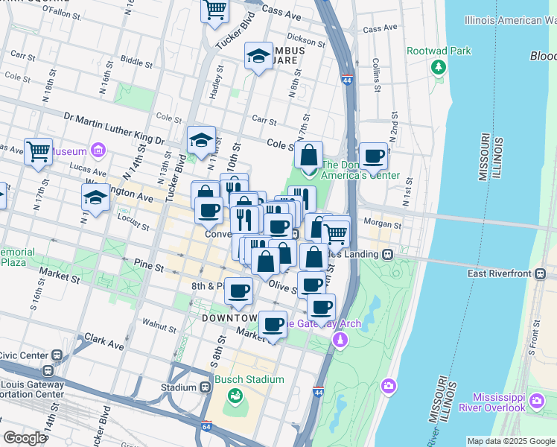Click the Clark Ave street label
The width and height of the screenshot is (557, 447).
[104, 342]
